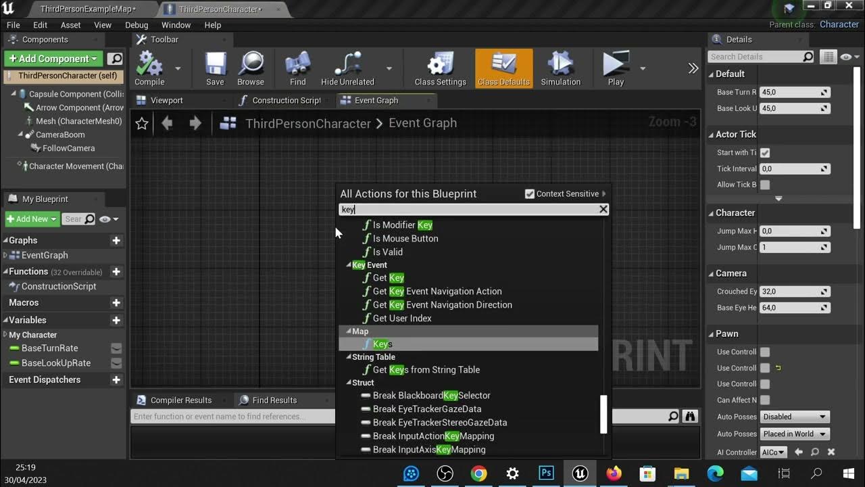865x487 pixels.
Task: Click the magnifier beside Add Component
Action: pos(116,59)
